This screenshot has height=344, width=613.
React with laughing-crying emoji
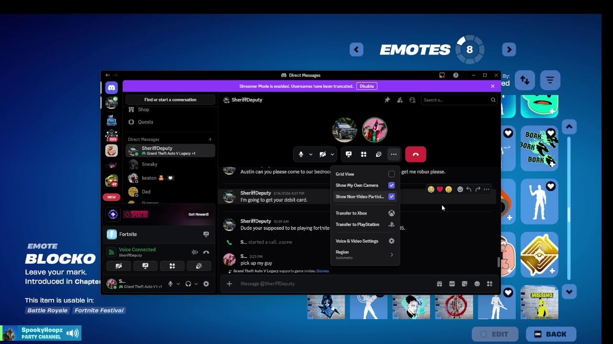pyautogui.click(x=431, y=190)
